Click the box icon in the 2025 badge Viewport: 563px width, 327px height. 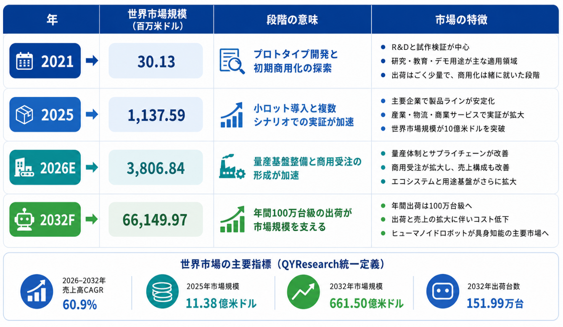[24, 115]
